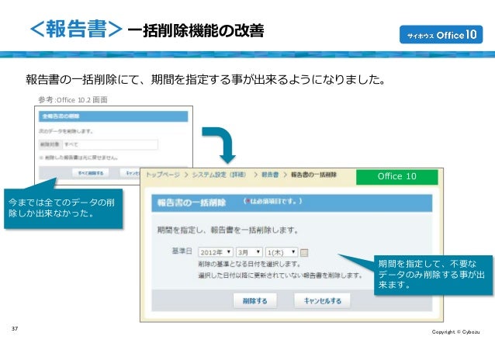Click the Copyright © Cybozu footer

(x=456, y=331)
